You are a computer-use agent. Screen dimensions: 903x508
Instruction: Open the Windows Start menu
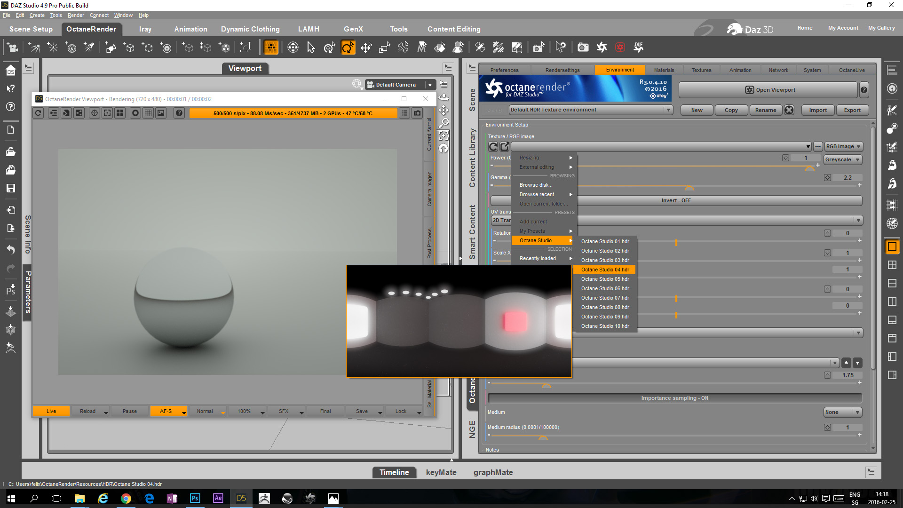[x=11, y=498]
